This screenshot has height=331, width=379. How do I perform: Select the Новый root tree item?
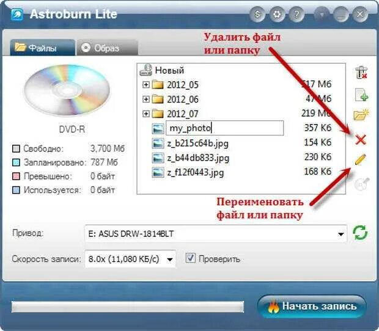[169, 70]
